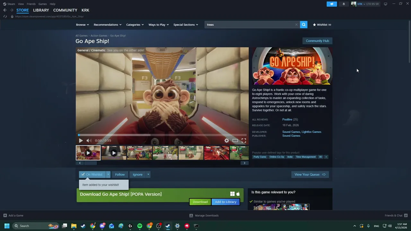Toggle the On Wishlist checkbox button
This screenshot has height=231, width=411.
click(92, 175)
